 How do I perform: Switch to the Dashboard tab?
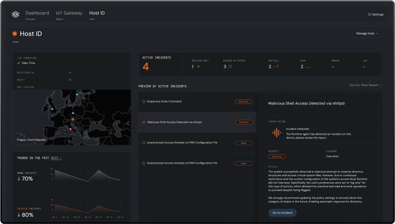click(37, 15)
